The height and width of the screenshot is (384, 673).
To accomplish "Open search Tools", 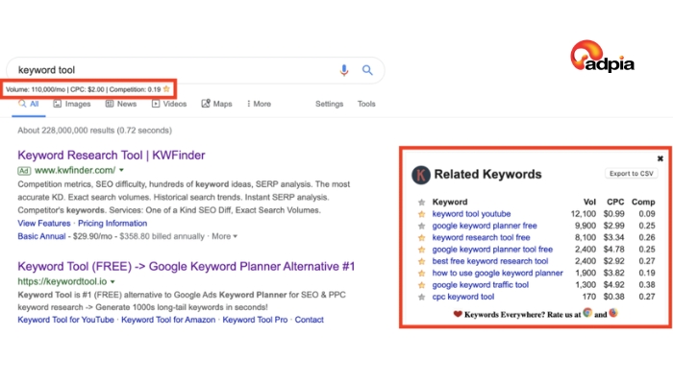I will click(x=366, y=104).
